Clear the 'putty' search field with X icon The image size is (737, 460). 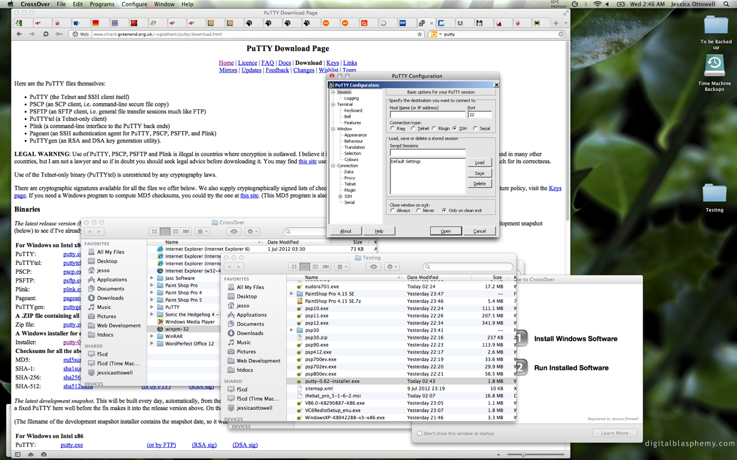tap(561, 34)
